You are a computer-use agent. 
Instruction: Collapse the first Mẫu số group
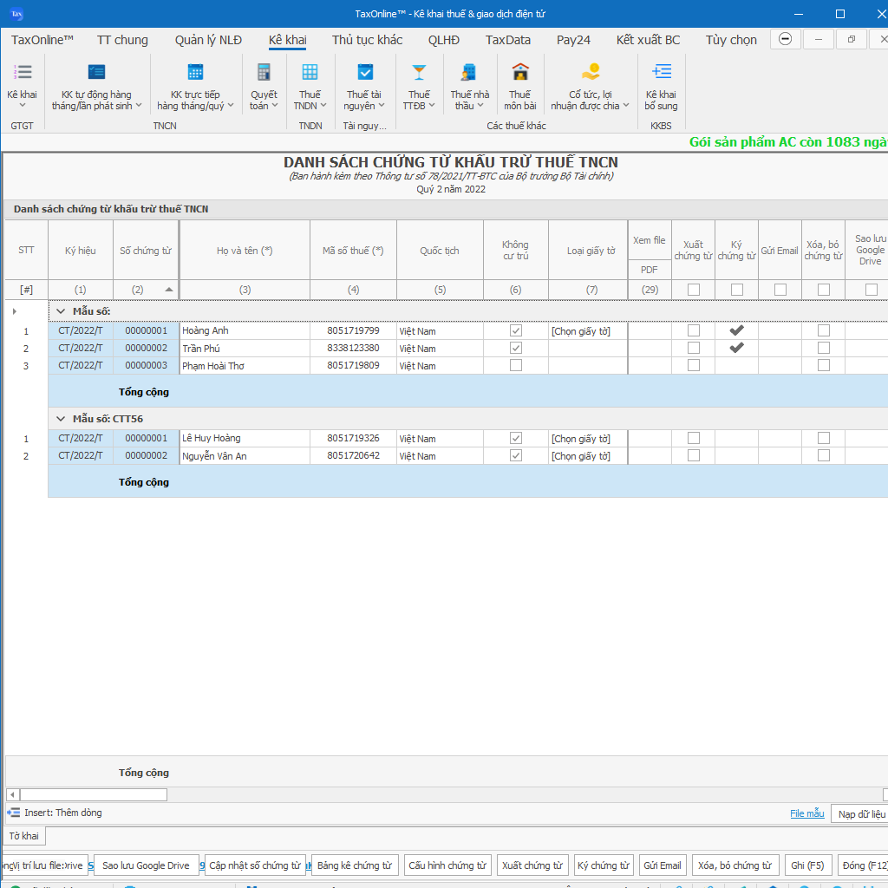point(59,310)
